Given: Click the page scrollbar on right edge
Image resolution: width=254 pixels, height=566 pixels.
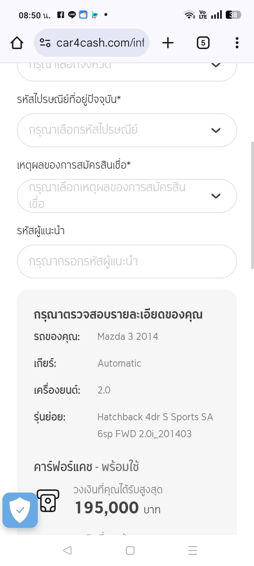Looking at the screenshot, I should pyautogui.click(x=252, y=205).
